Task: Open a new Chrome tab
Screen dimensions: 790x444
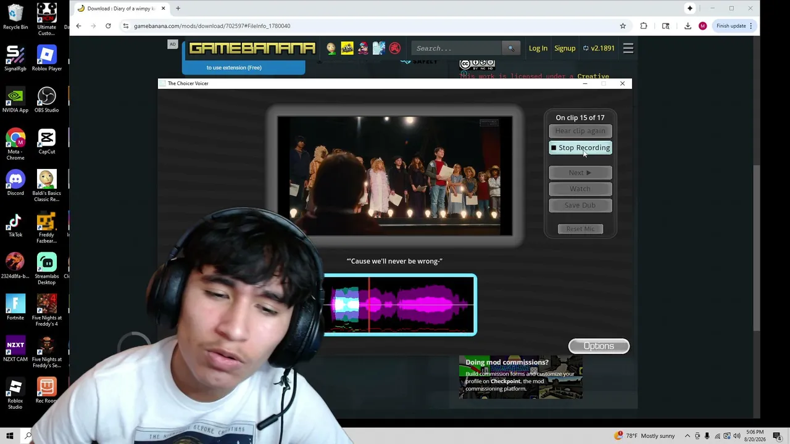Action: pos(178,9)
